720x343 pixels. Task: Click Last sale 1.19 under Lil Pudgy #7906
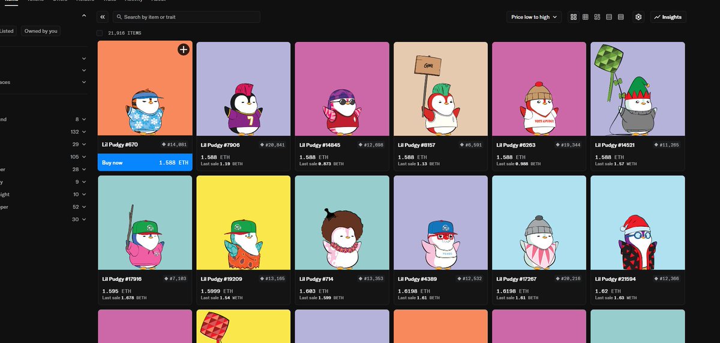click(221, 164)
